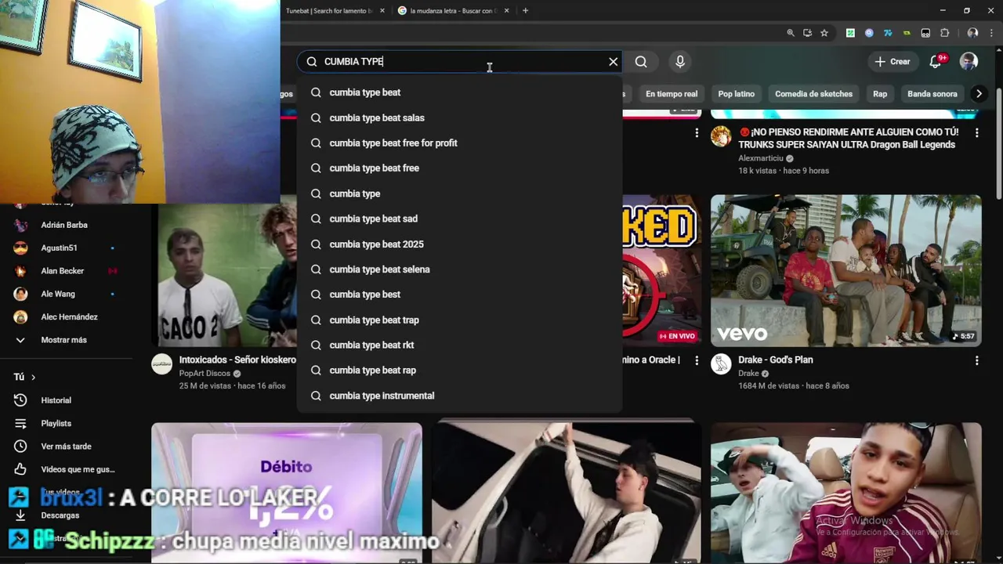
Task: Open the YouTube account avatar menu
Action: click(969, 61)
